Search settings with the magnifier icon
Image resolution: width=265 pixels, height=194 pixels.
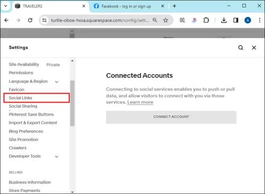tap(241, 48)
